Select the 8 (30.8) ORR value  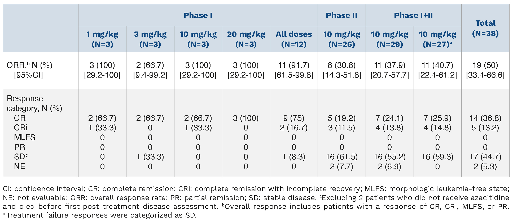(x=341, y=65)
